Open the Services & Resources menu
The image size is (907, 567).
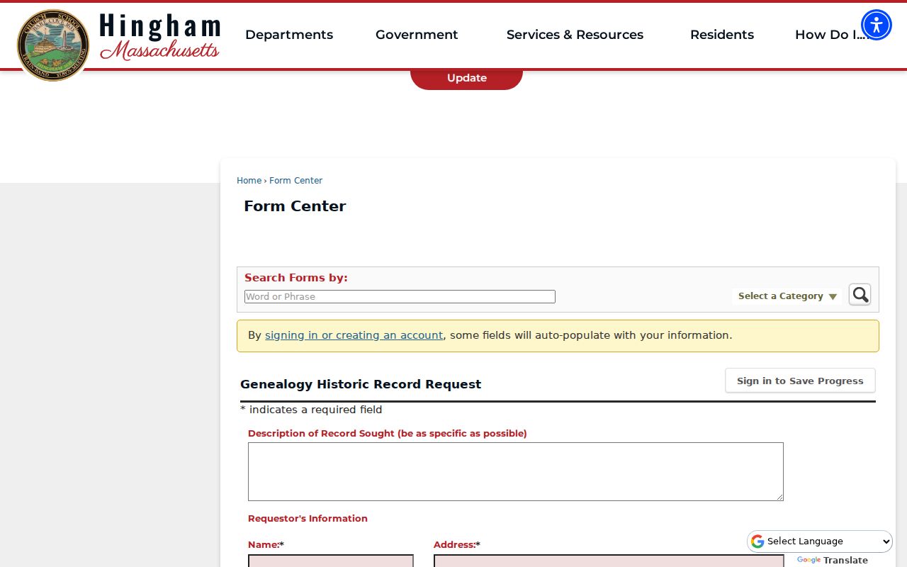coord(575,35)
